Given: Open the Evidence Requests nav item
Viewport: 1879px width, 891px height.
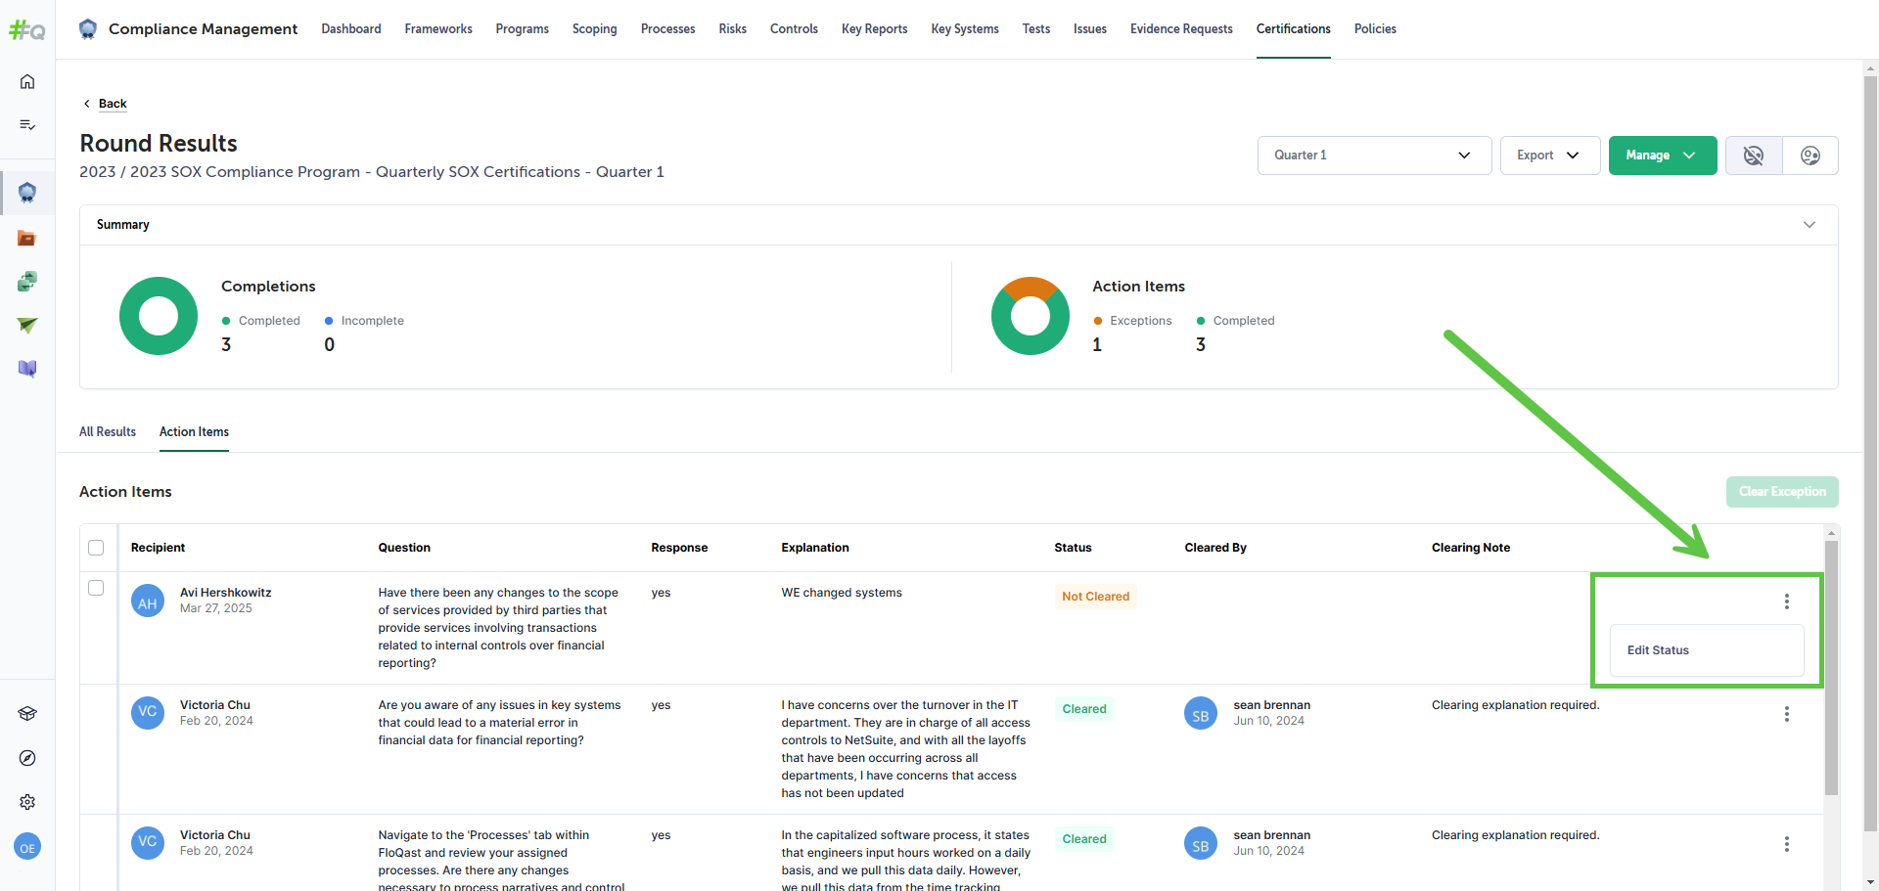Looking at the screenshot, I should click(x=1181, y=29).
